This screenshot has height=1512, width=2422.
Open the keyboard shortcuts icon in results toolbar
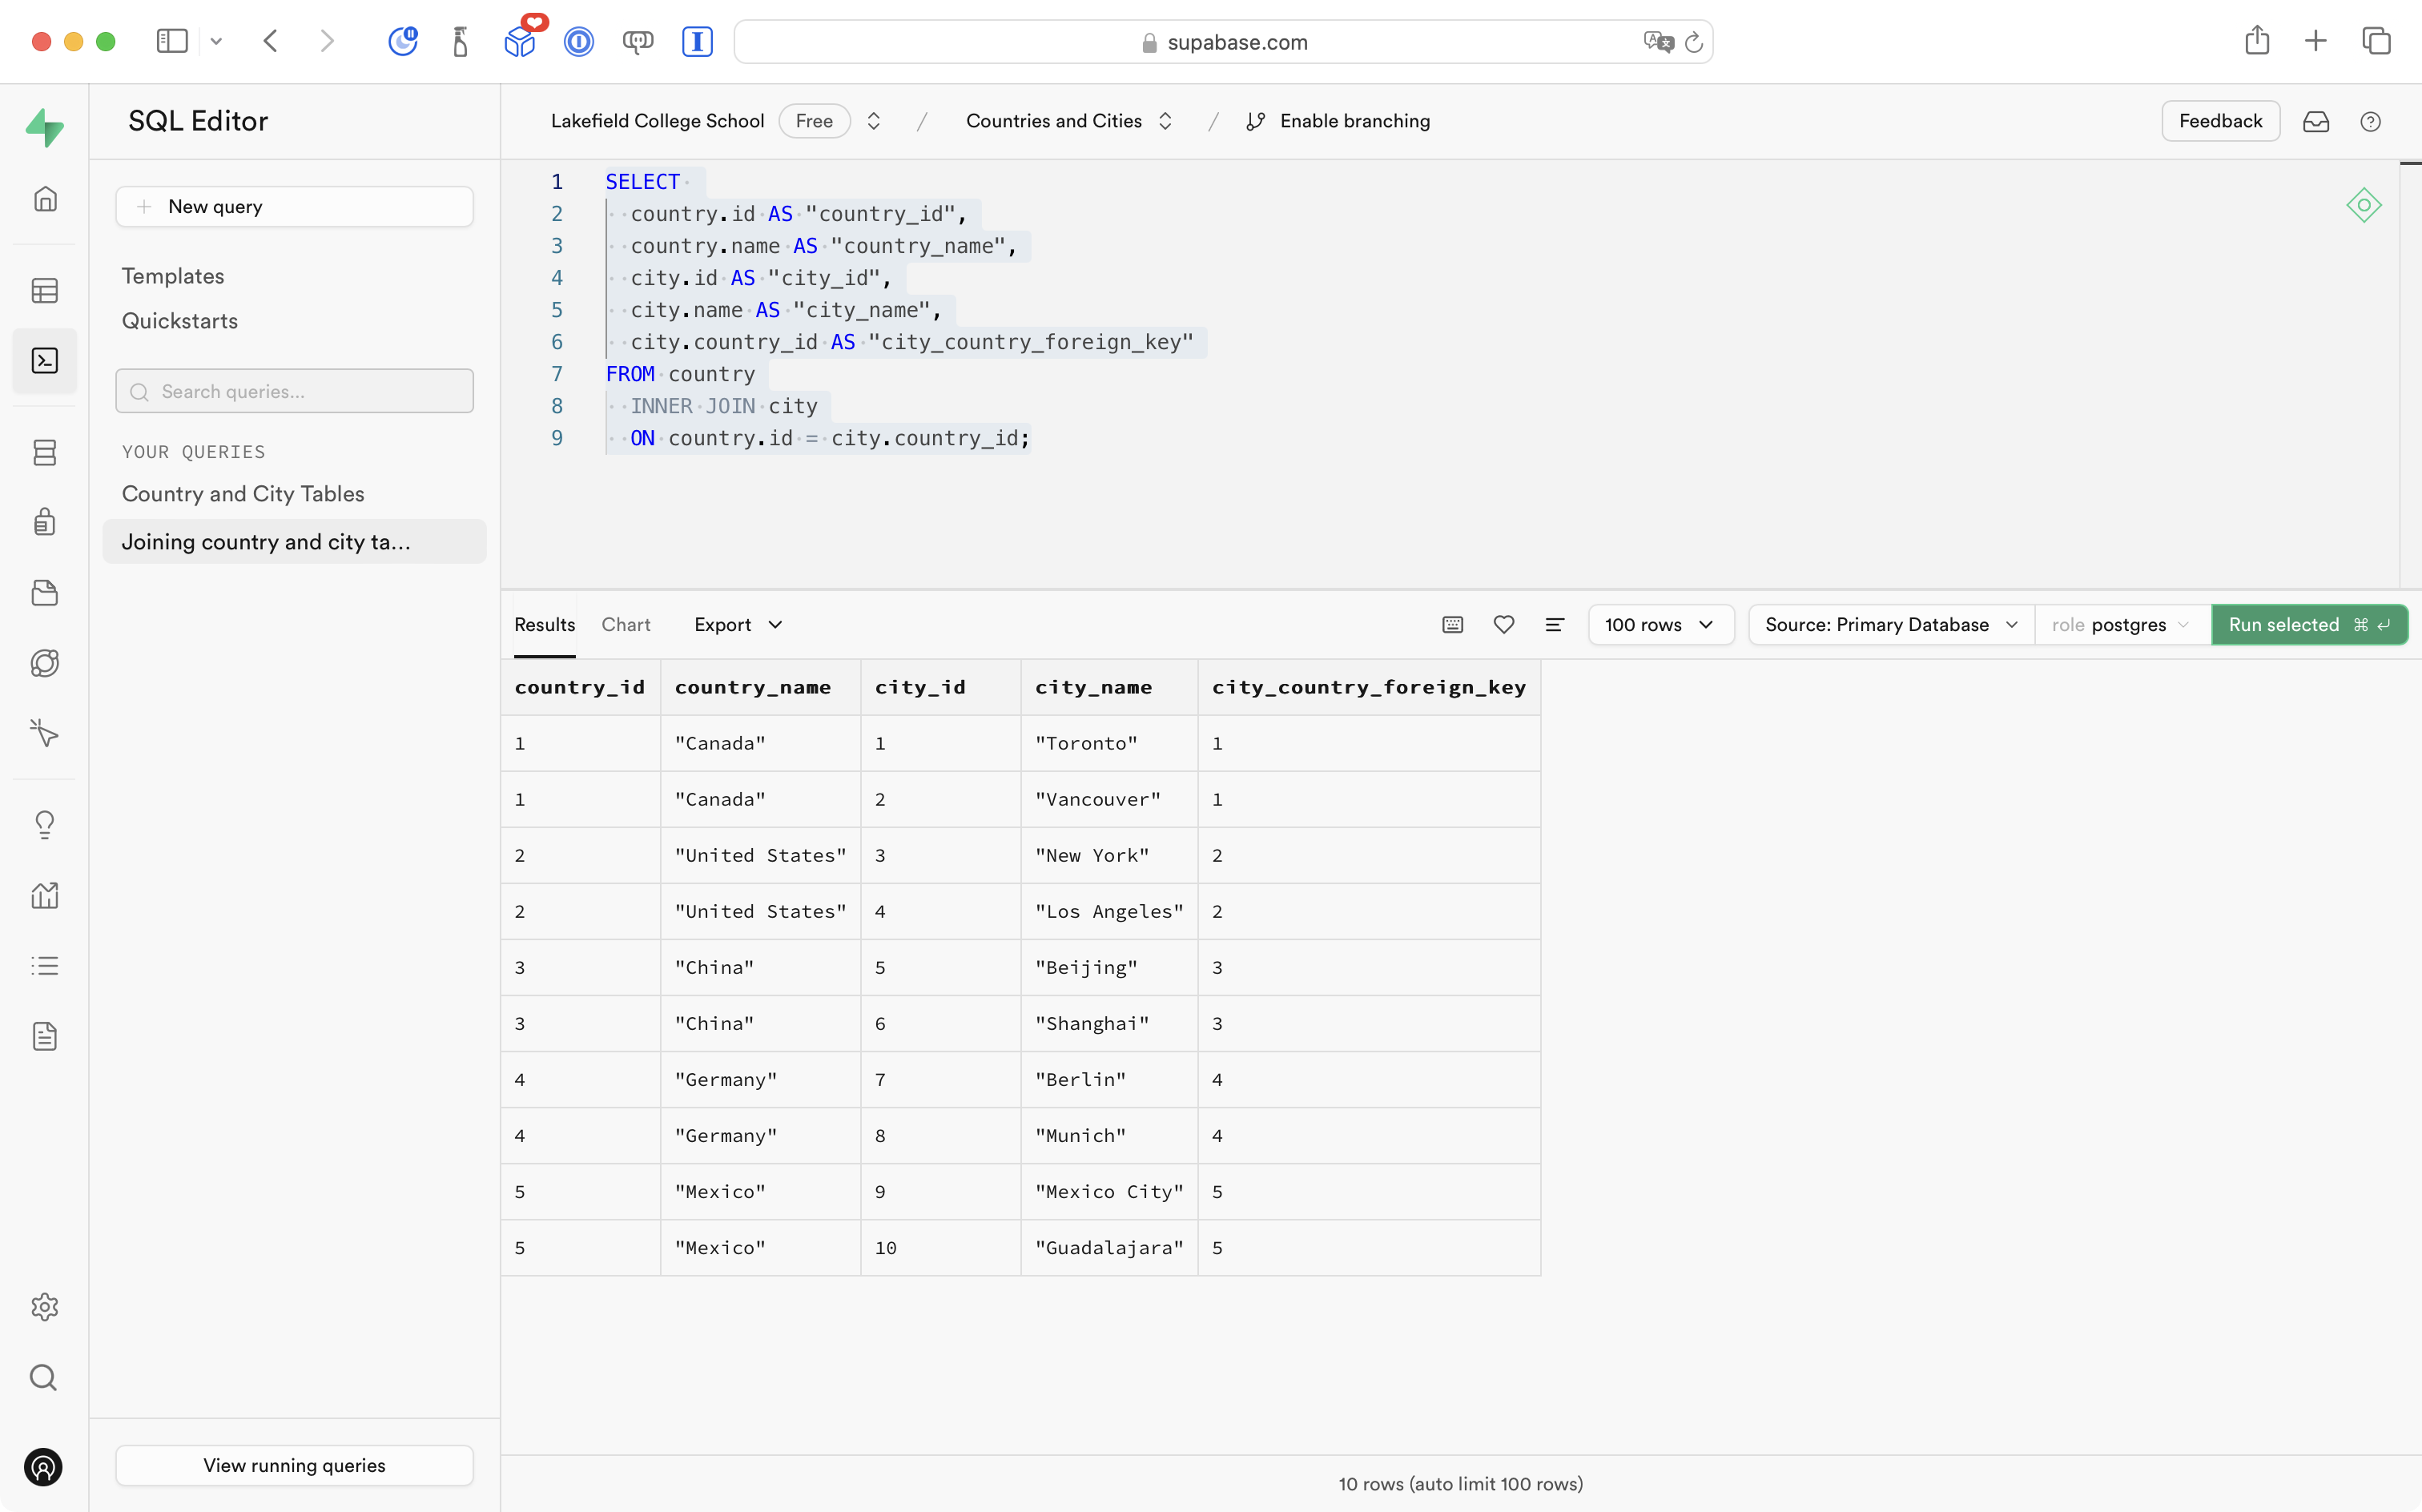coord(1452,625)
